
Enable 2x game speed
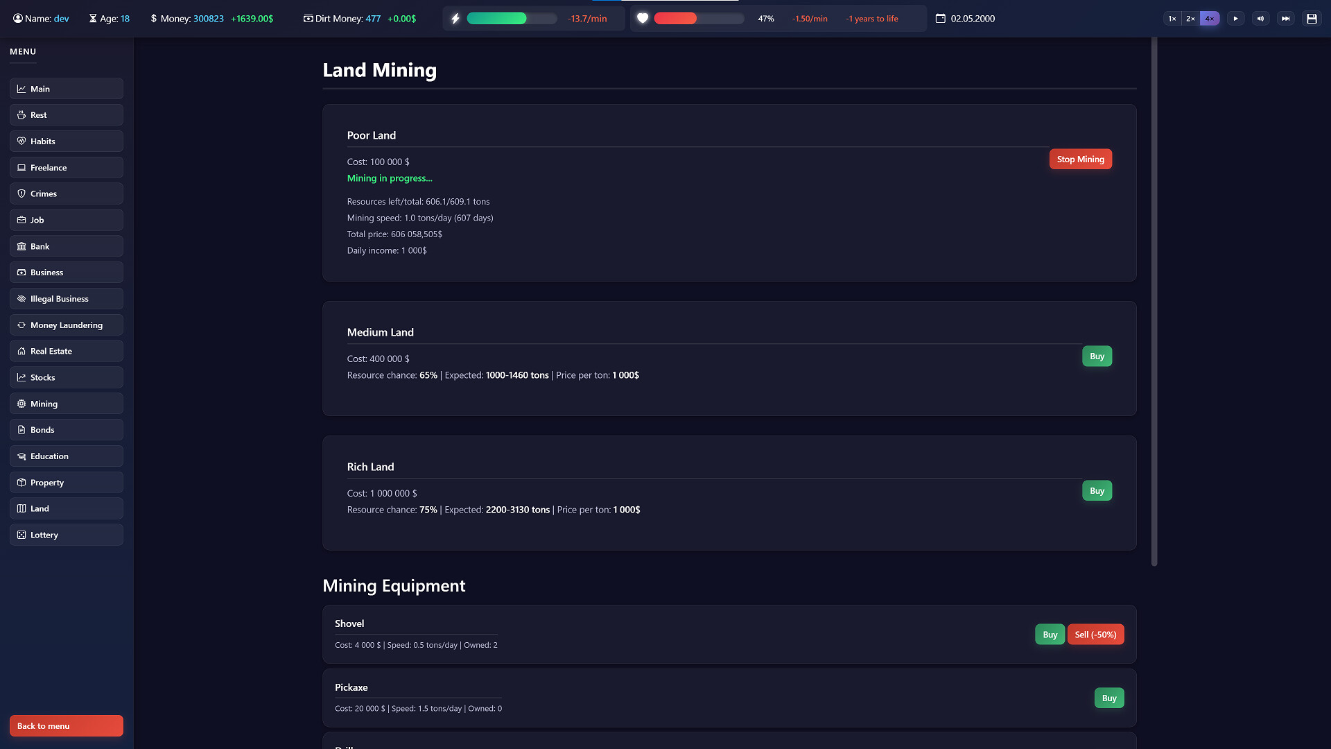pos(1190,18)
